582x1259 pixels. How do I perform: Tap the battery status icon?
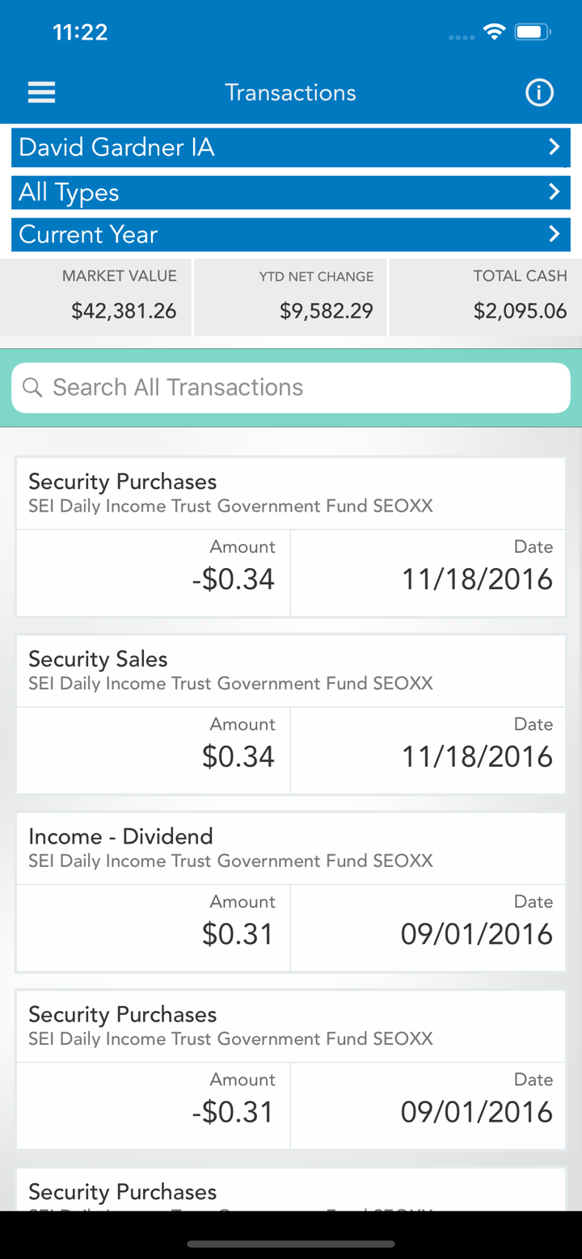click(x=533, y=32)
